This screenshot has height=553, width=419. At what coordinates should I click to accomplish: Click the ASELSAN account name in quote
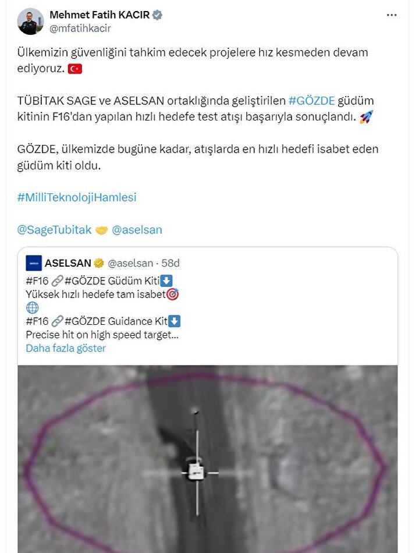coord(68,263)
